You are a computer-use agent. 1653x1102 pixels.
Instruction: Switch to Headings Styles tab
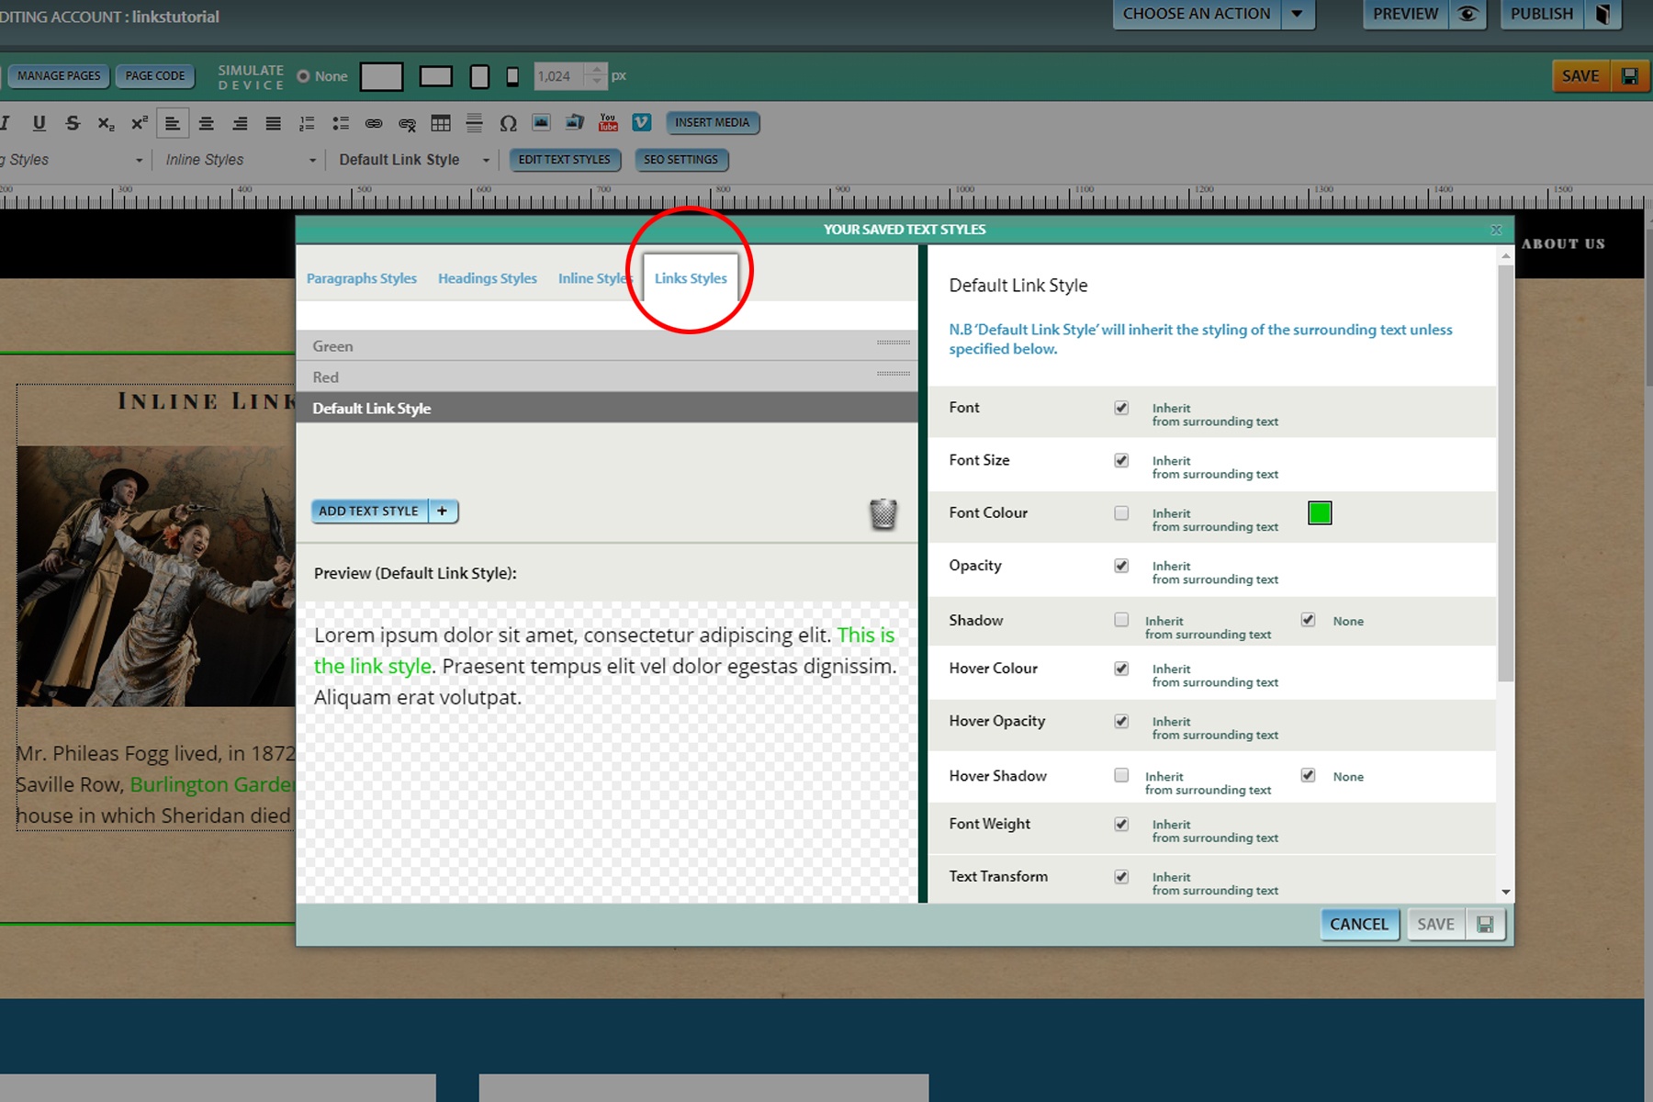[488, 278]
